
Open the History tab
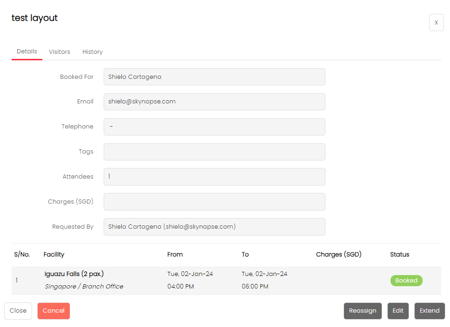[x=93, y=52]
